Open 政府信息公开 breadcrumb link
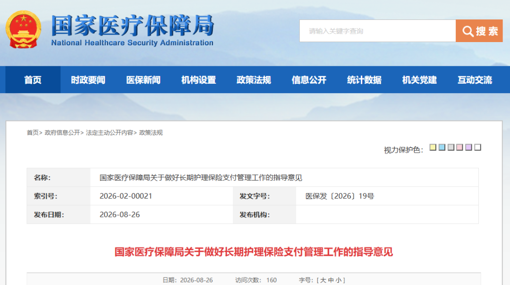Image resolution: width=510 pixels, height=285 pixels. click(62, 132)
